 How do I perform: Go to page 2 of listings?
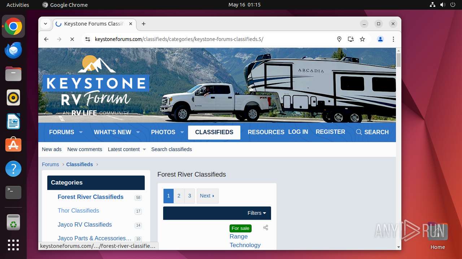click(x=179, y=196)
